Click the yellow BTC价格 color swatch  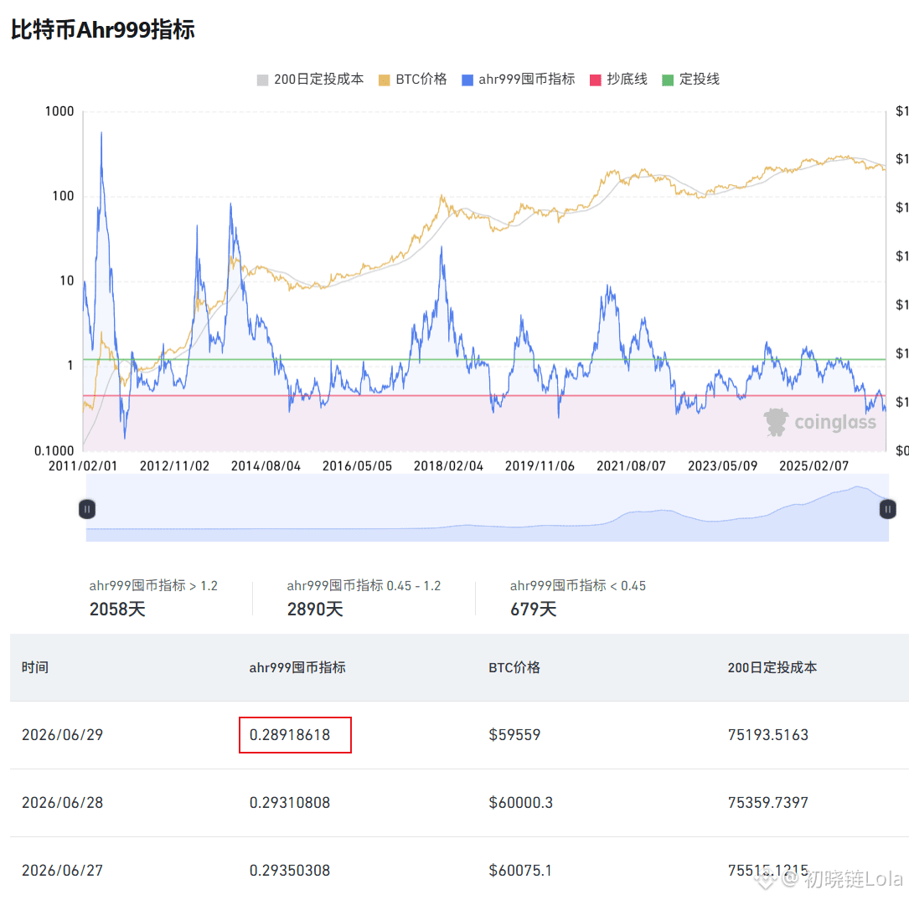click(384, 80)
